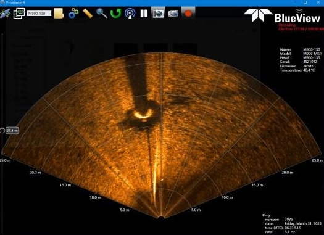Image resolution: width=324 pixels, height=235 pixels.
Task: Take a snapshot with the camera icon
Action: click(x=158, y=13)
